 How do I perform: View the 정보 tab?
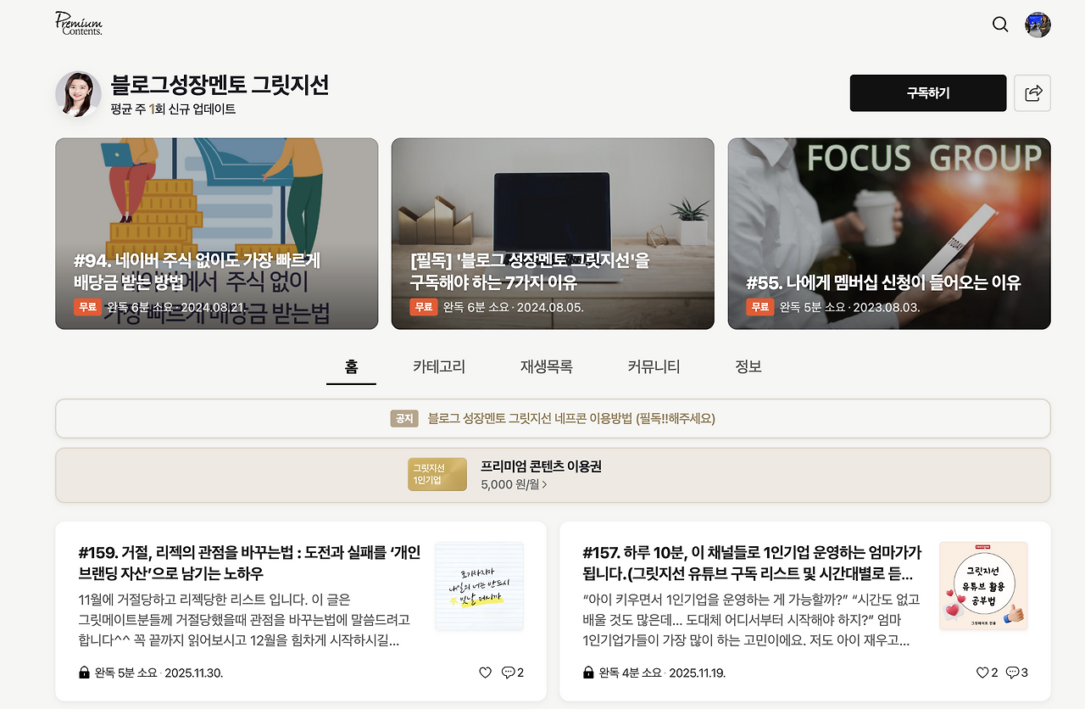[x=748, y=367]
